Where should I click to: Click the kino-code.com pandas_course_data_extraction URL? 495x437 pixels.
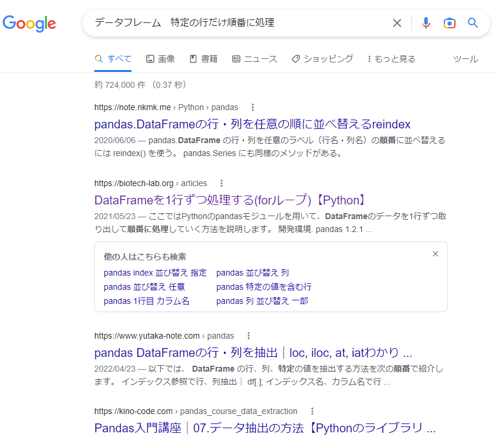[x=196, y=411]
